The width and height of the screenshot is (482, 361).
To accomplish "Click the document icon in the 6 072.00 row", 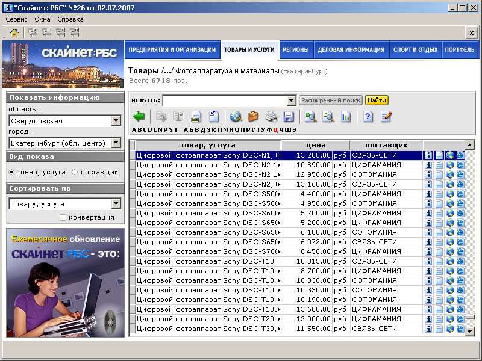I will click(x=439, y=242).
